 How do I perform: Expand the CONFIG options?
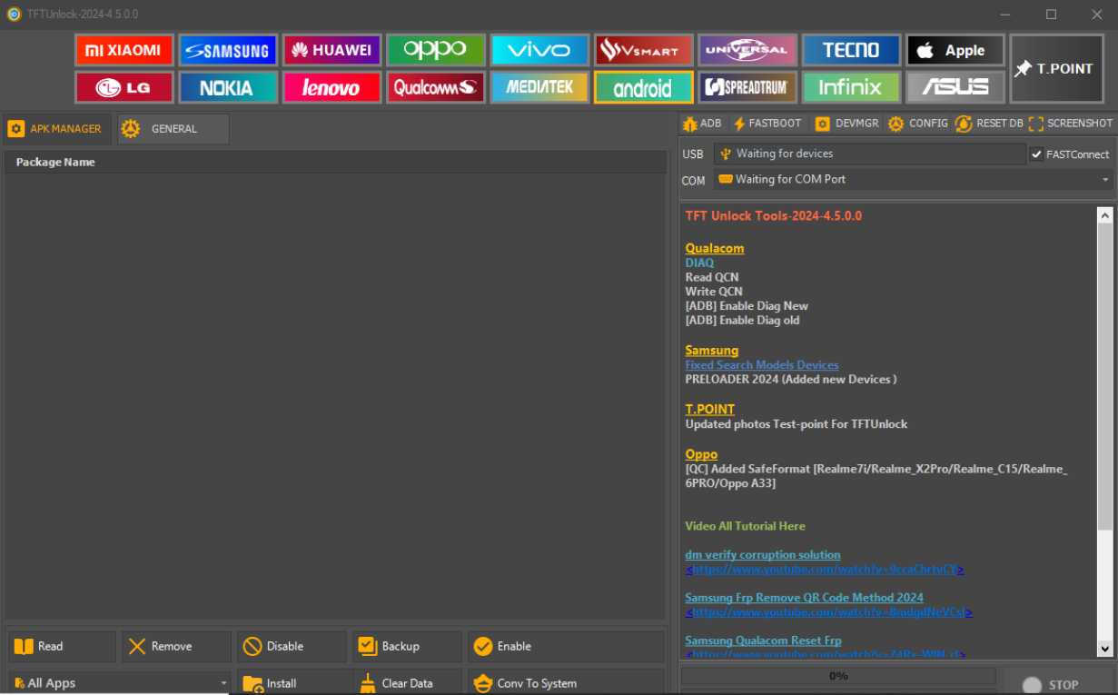coord(919,123)
